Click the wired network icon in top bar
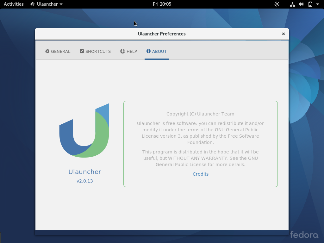The width and height of the screenshot is (324, 243). tap(292, 4)
